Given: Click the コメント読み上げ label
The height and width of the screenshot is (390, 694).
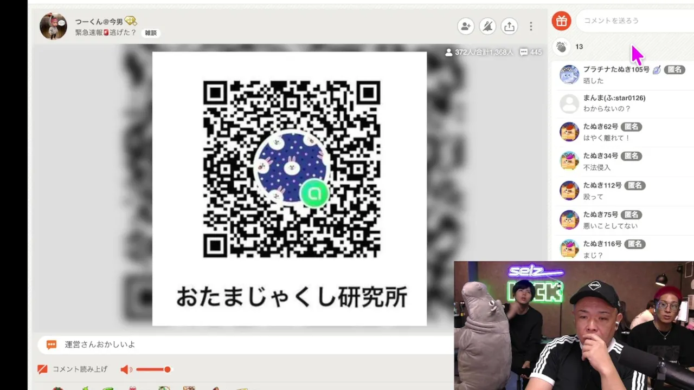Looking at the screenshot, I should [x=80, y=369].
